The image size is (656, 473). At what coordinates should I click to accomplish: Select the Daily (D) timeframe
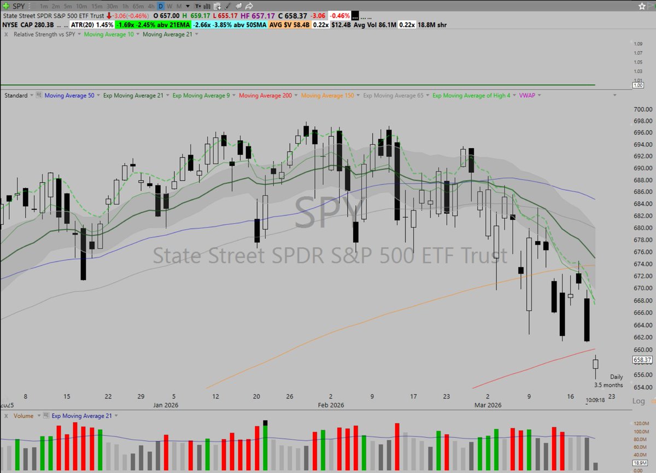161,6
